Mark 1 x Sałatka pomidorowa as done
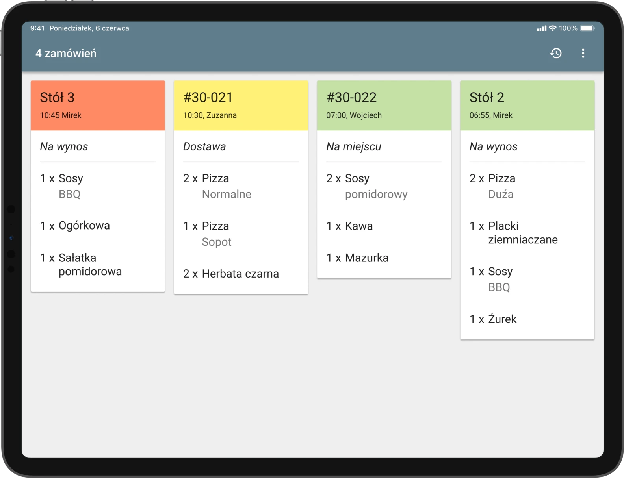 (x=81, y=265)
